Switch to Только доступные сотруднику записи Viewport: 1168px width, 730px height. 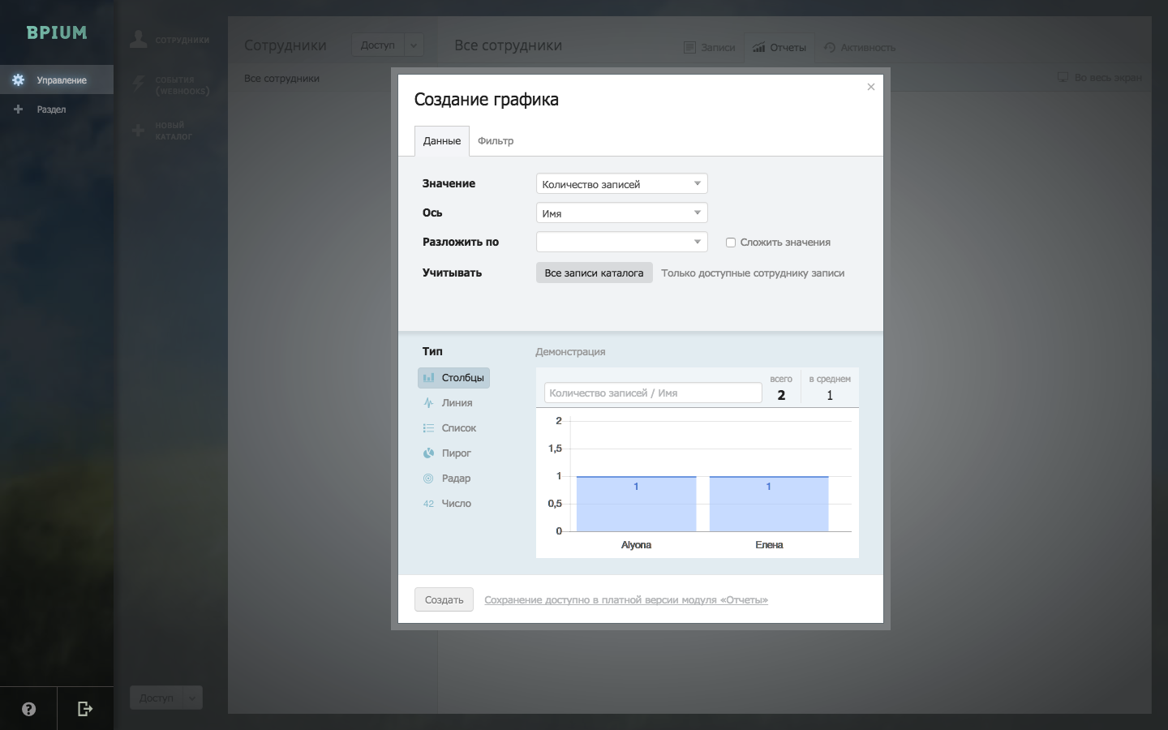[752, 273]
